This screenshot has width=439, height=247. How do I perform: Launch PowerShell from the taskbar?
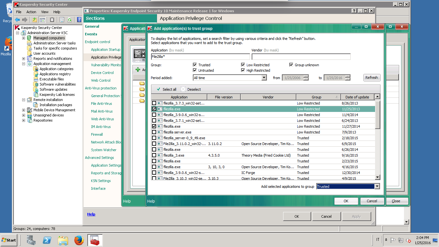(x=47, y=240)
